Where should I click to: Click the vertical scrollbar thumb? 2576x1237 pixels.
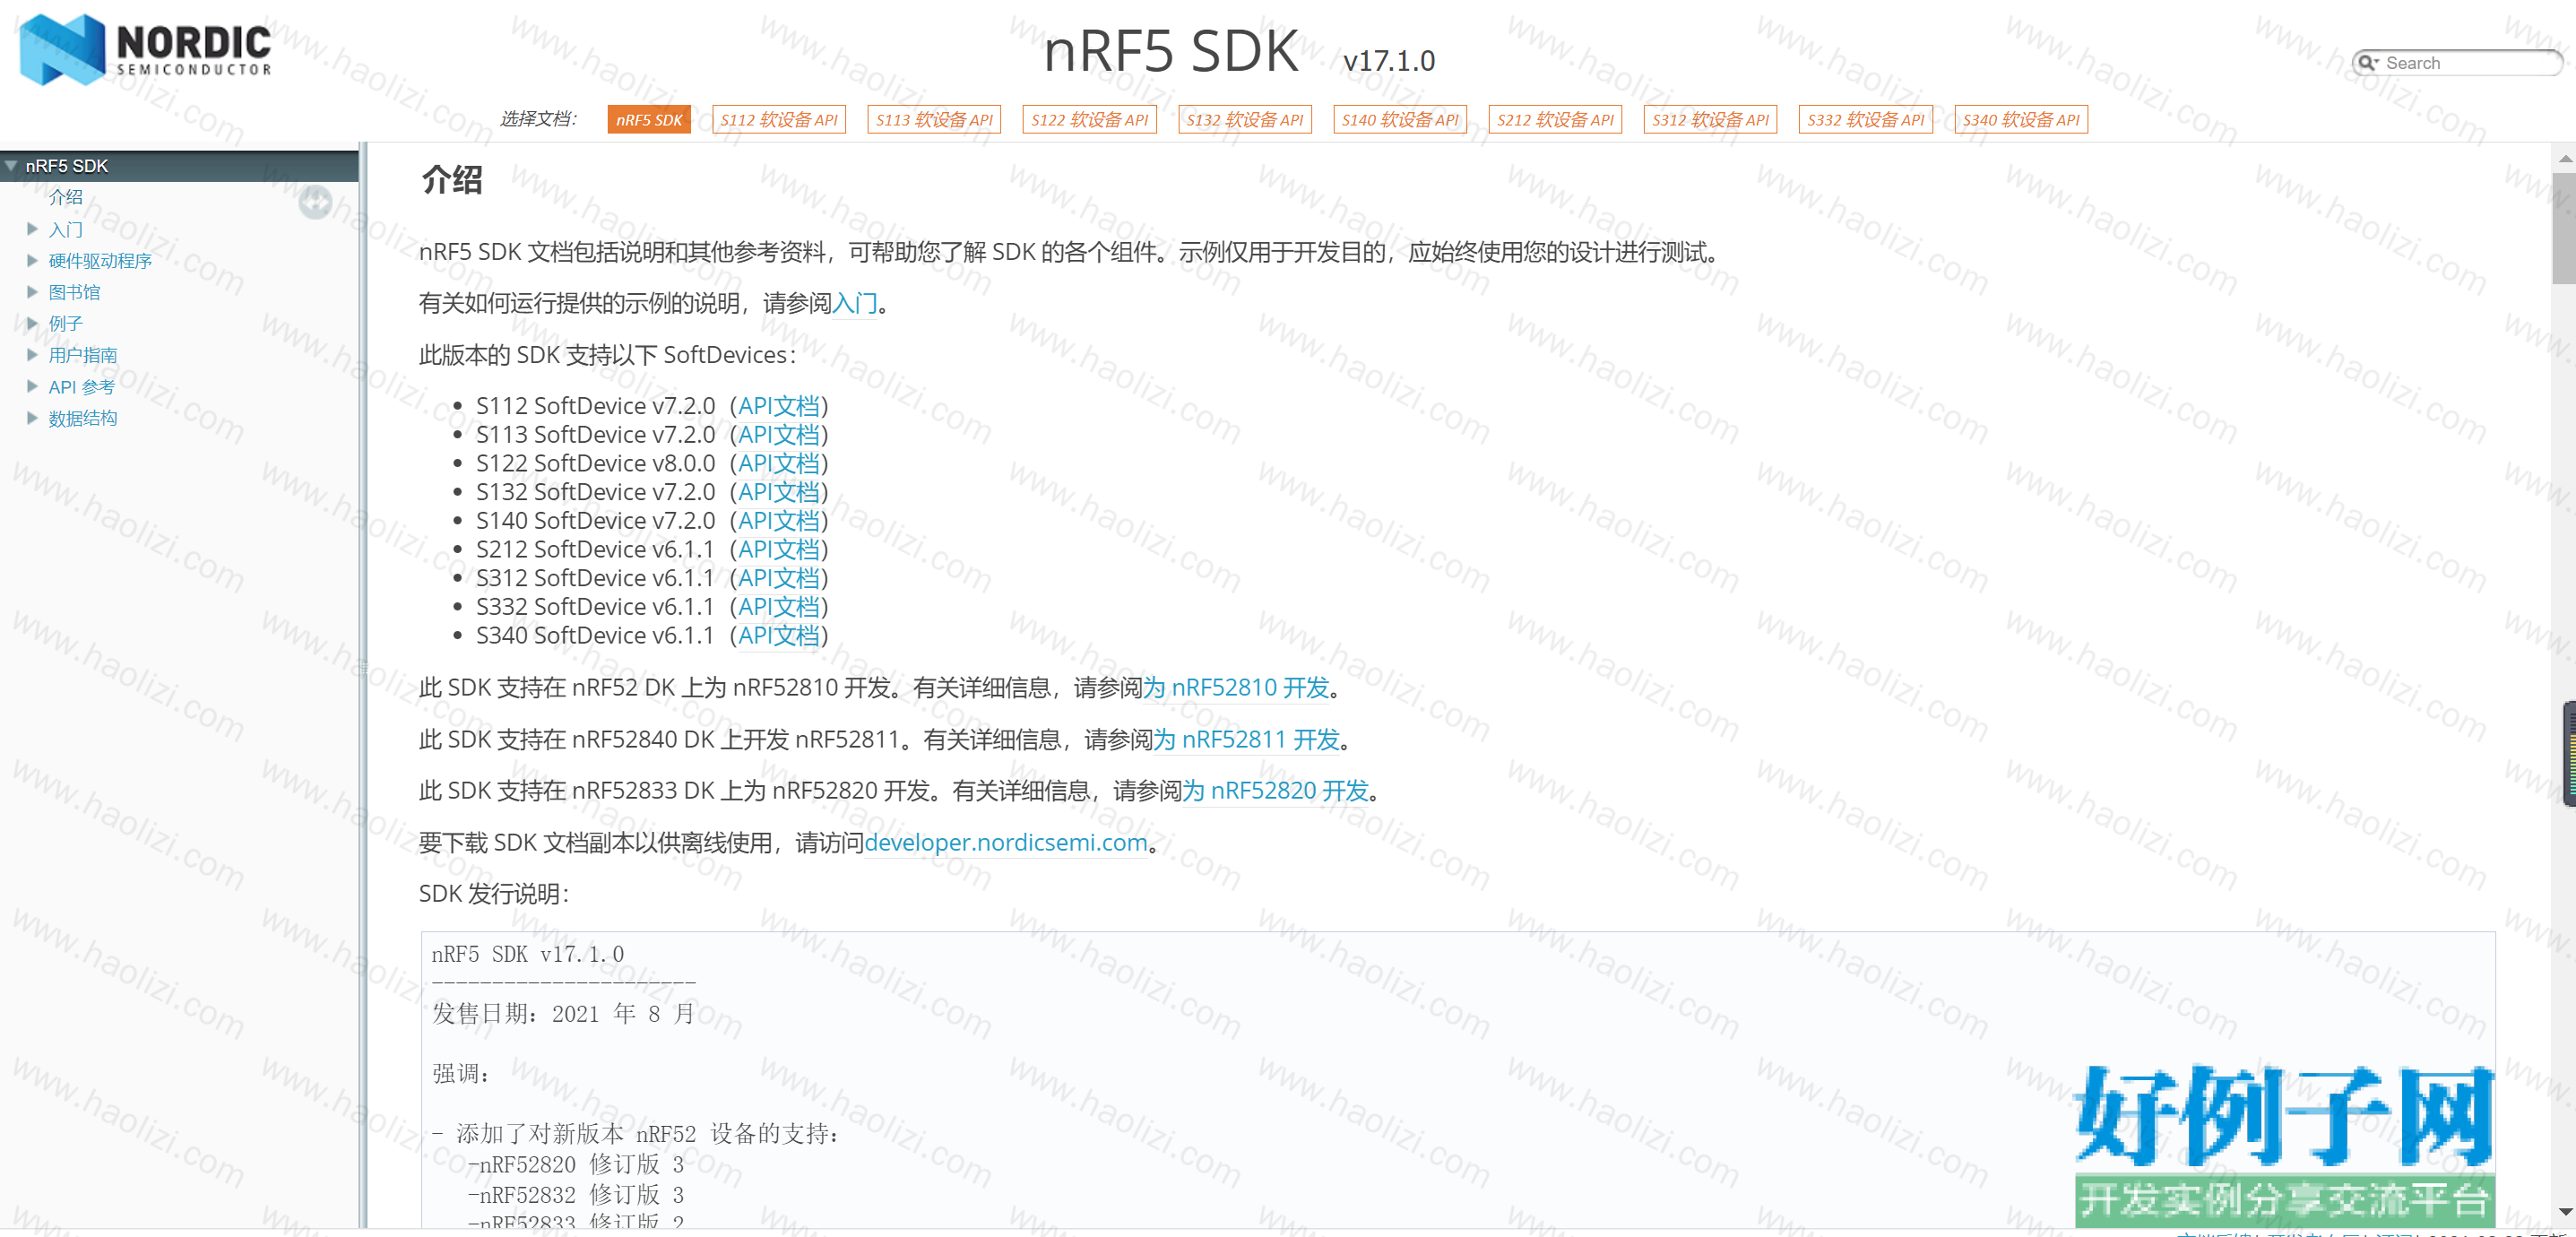coord(2565,228)
